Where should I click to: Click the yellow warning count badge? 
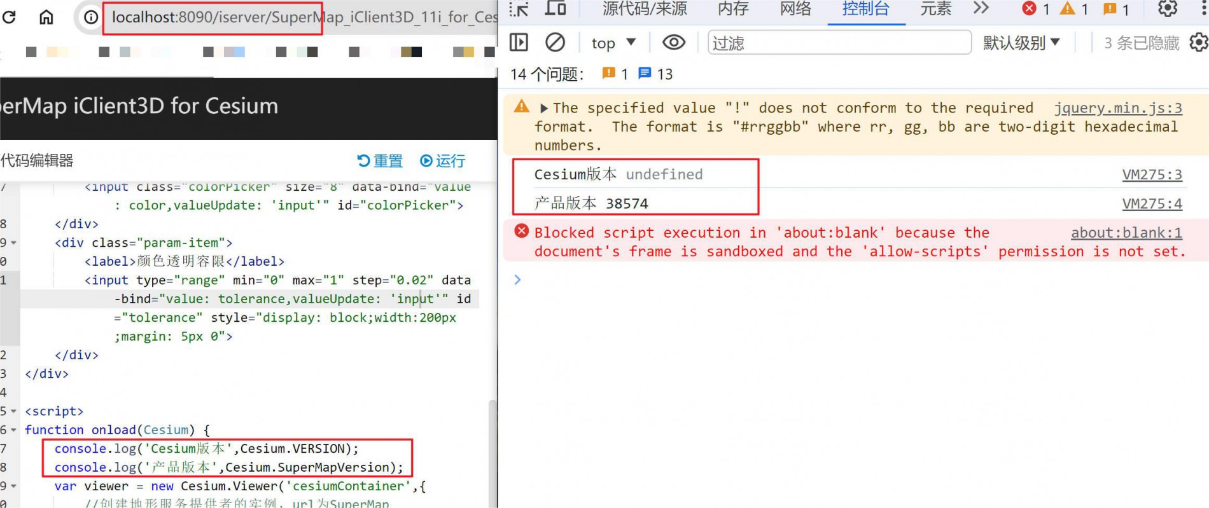(1074, 9)
